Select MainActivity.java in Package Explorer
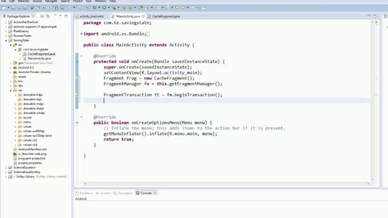Screen dimensions: 388x218 [x=39, y=59]
